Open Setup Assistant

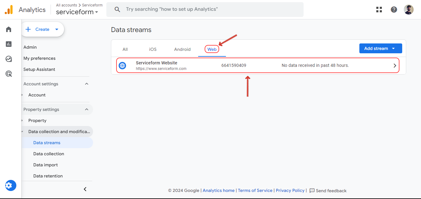tap(39, 69)
